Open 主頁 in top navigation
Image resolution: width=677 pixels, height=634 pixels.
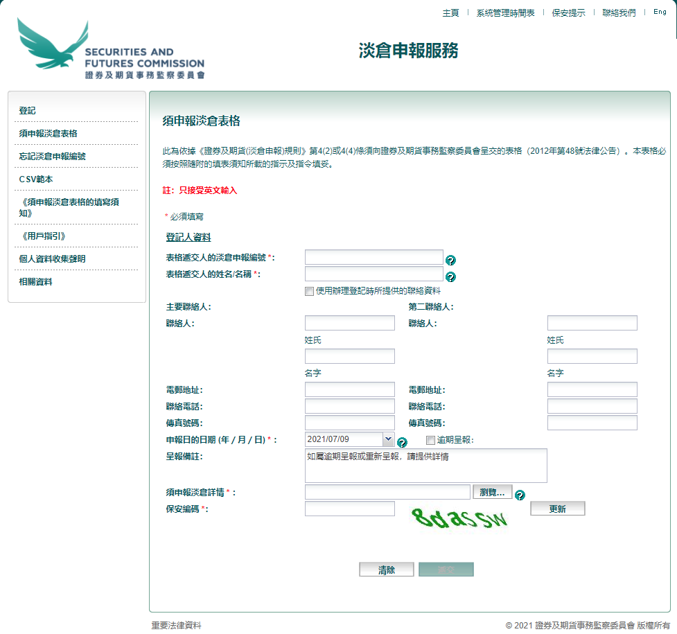[x=450, y=13]
